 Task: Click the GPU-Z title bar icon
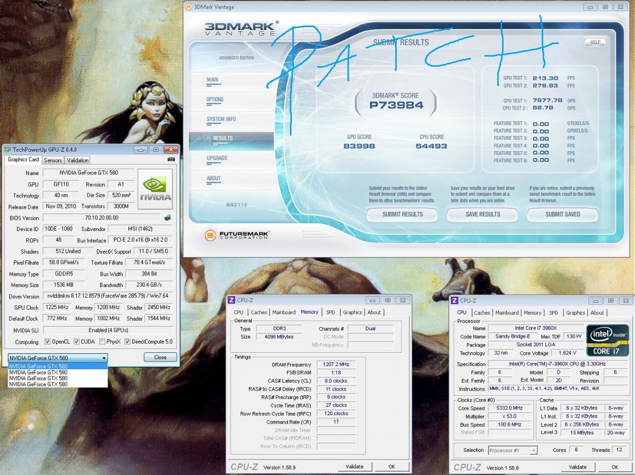(x=7, y=149)
